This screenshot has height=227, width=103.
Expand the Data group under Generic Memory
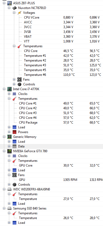[9, 146]
